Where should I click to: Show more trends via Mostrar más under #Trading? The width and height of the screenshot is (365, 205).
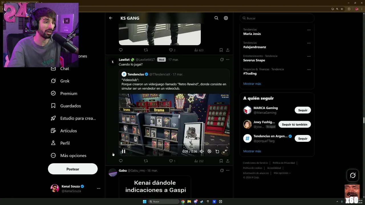[252, 84]
